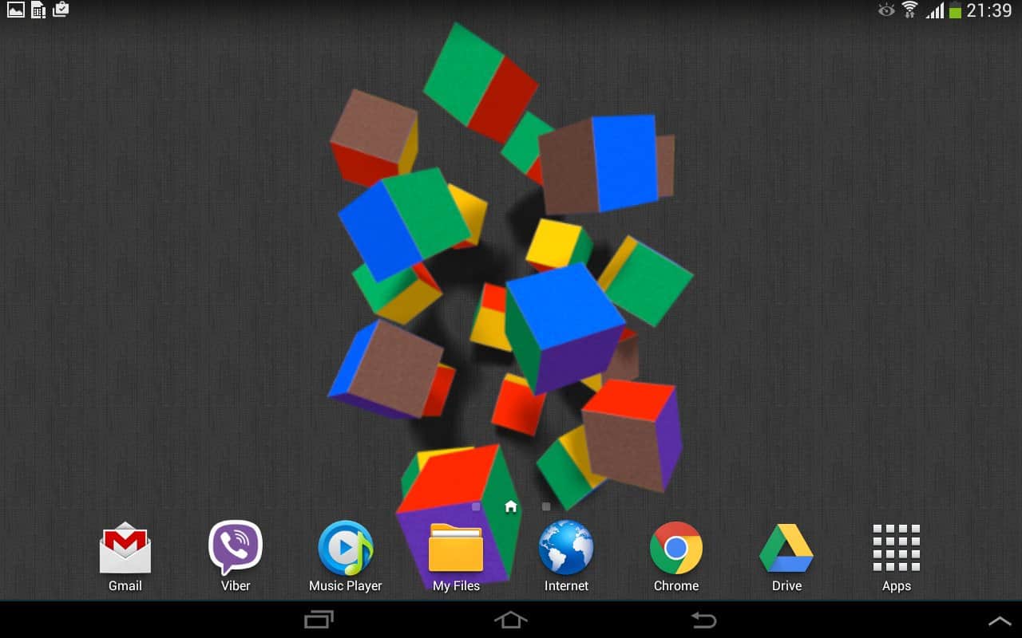Switch to the right home screen page dot
Image resolution: width=1022 pixels, height=638 pixels.
pos(546,506)
